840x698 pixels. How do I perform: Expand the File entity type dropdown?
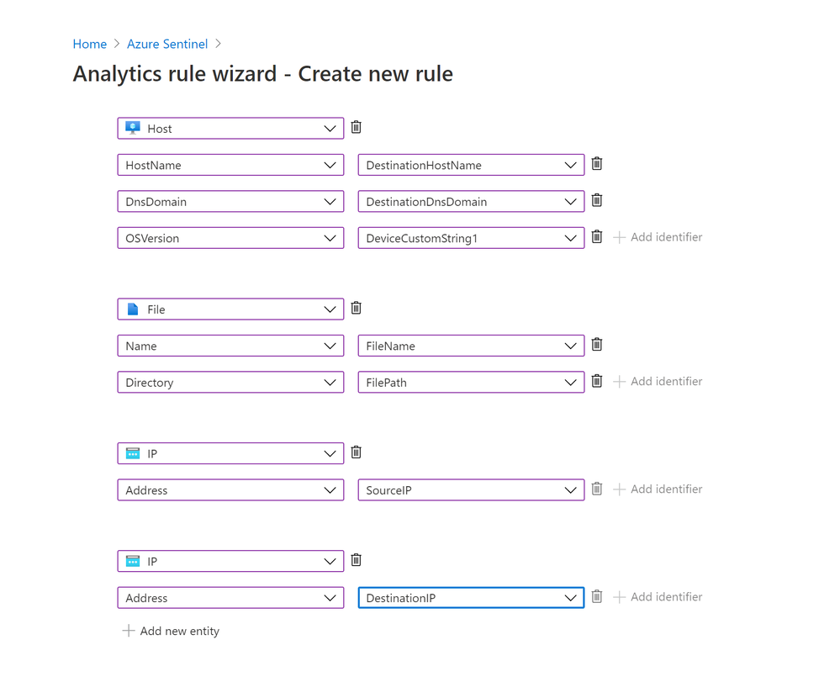click(x=230, y=309)
